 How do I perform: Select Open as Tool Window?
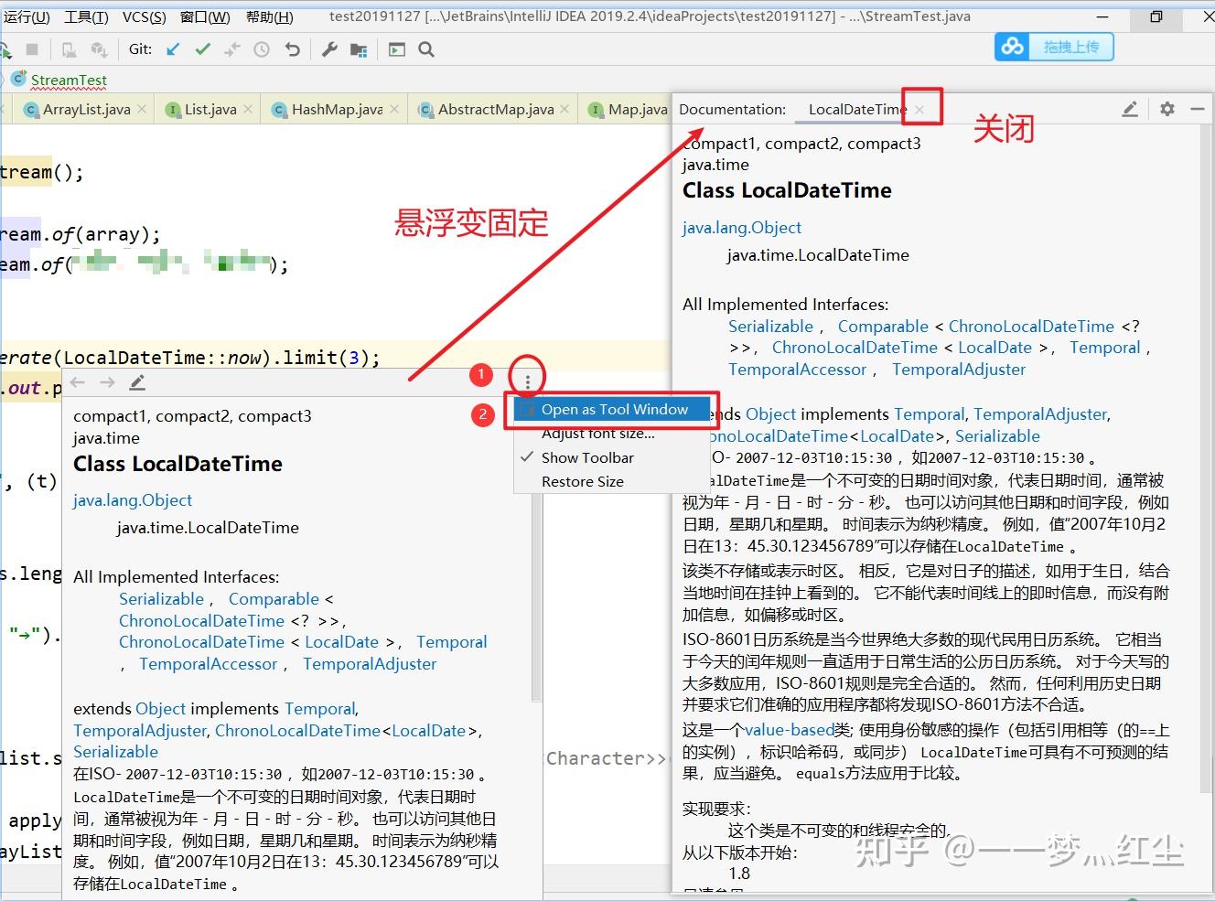612,410
